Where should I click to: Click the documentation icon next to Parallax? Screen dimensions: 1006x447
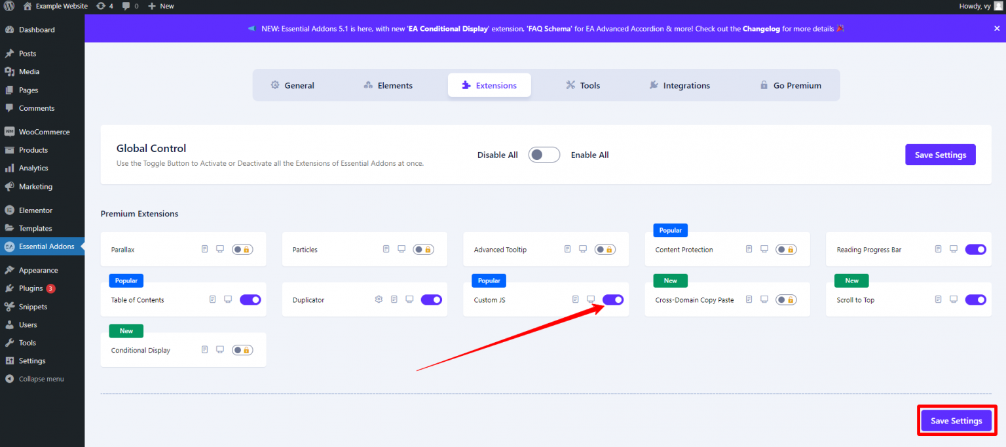click(x=204, y=249)
